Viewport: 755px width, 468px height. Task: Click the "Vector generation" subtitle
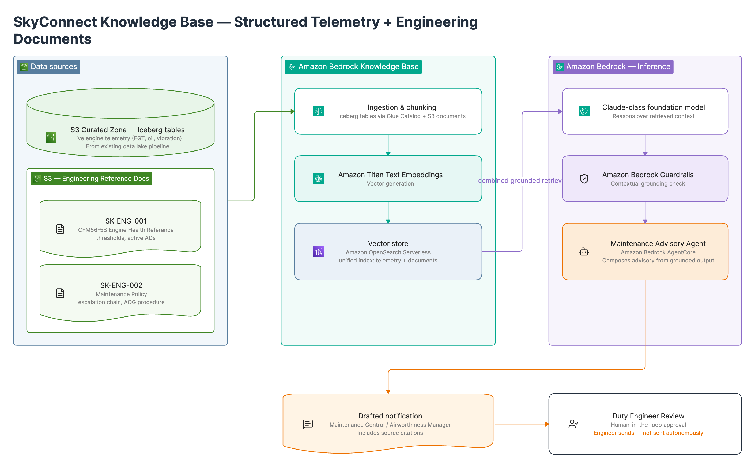click(391, 184)
